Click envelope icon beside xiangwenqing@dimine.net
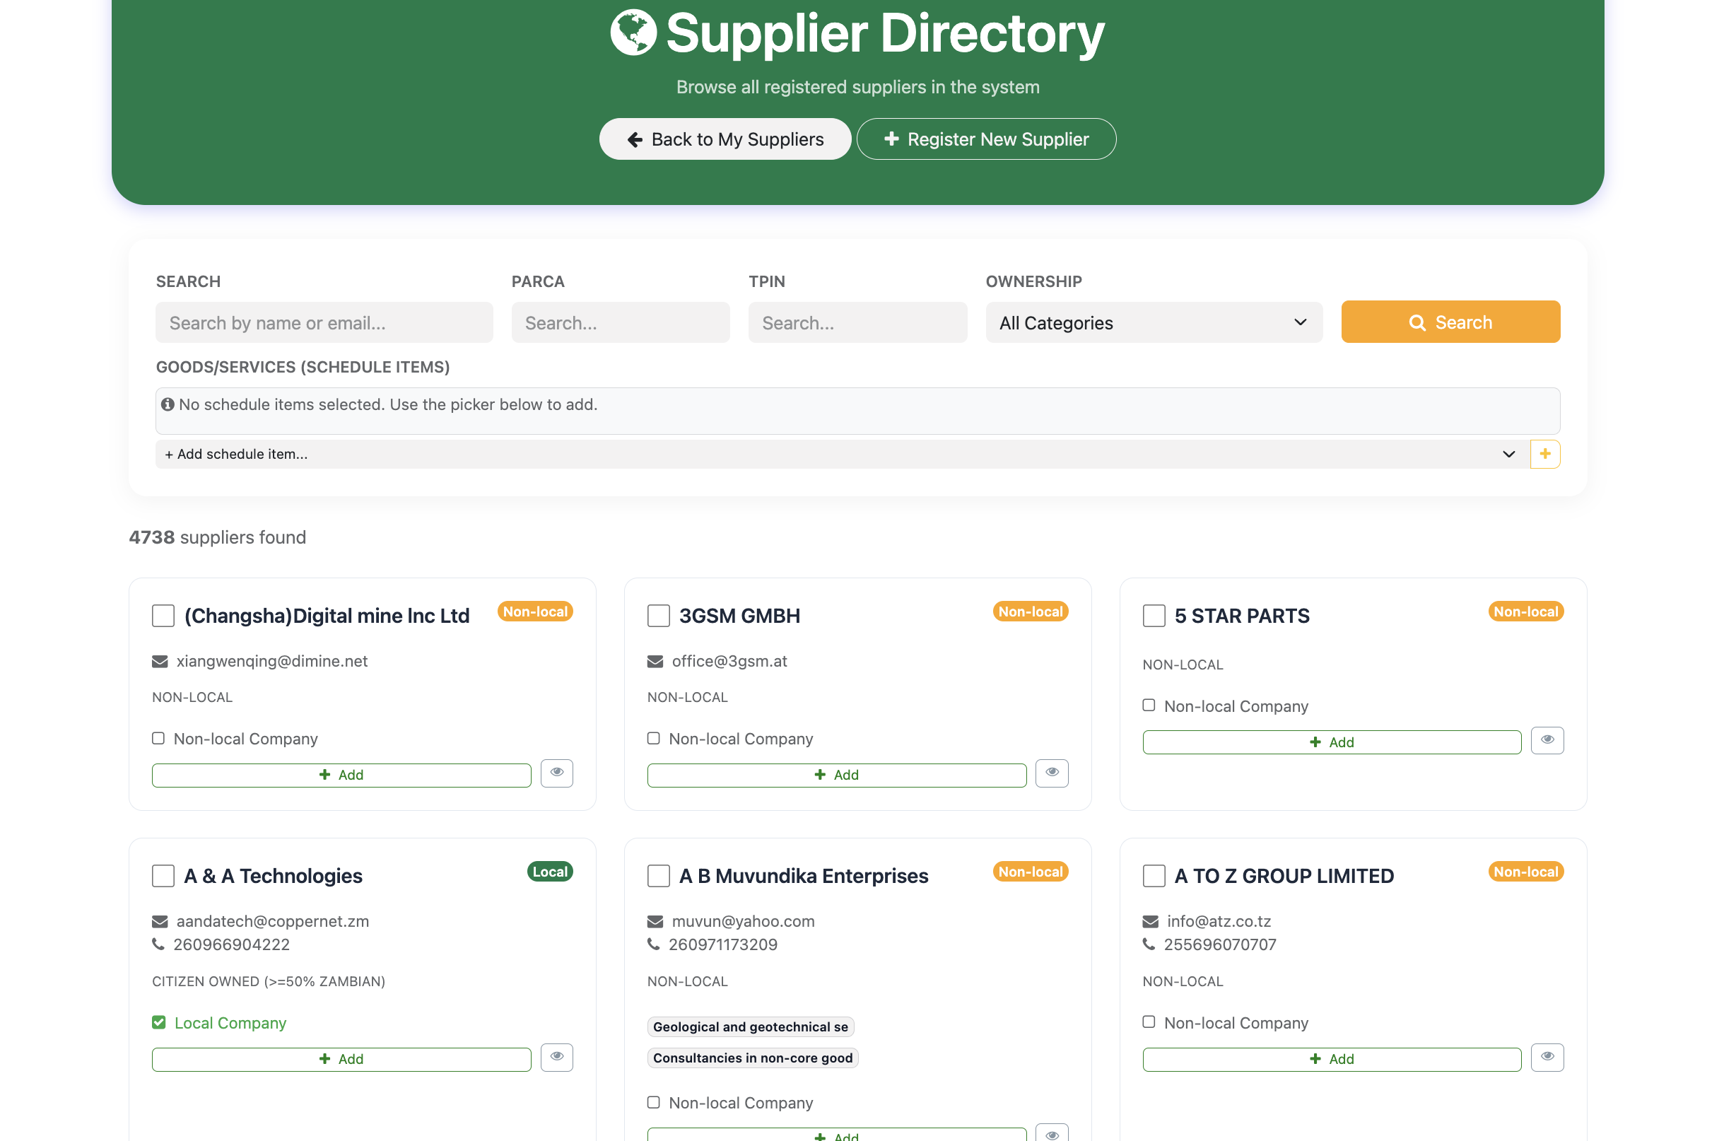Screen dimensions: 1736x1141 click(160, 661)
